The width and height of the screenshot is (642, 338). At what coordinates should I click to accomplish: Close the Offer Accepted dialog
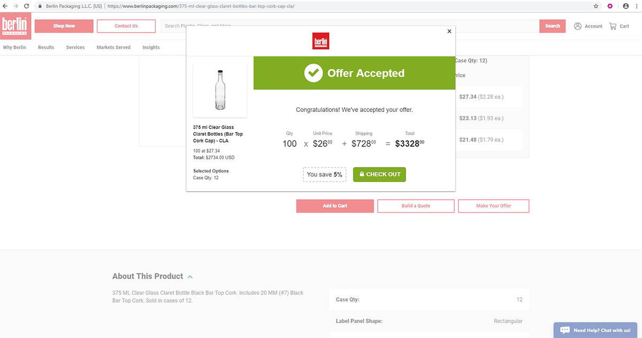(x=449, y=31)
